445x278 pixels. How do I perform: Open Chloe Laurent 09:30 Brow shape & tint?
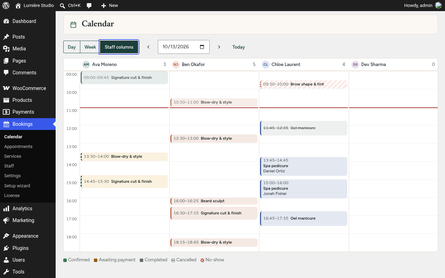click(304, 84)
